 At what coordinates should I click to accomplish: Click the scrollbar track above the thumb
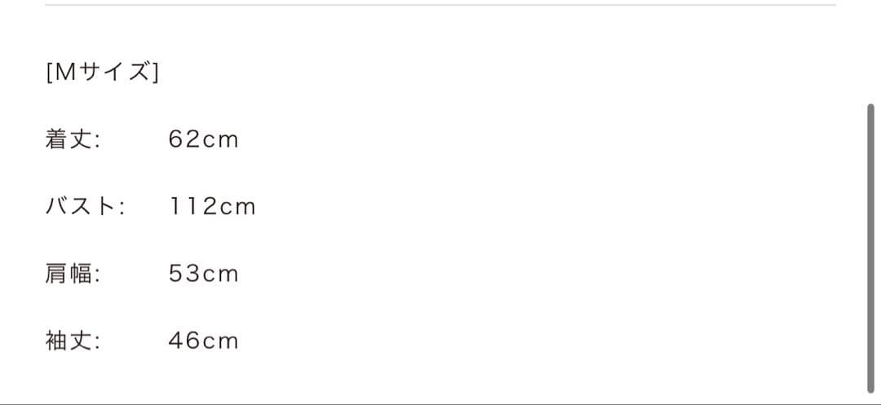pos(870,49)
